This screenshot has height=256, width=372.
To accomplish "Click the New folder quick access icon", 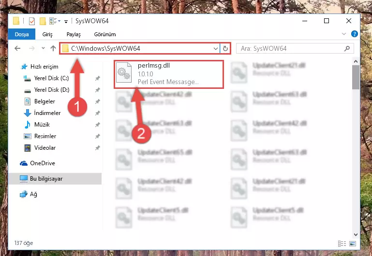I will 43,21.
